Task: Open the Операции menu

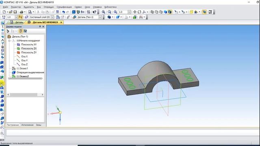Action: 49,7
